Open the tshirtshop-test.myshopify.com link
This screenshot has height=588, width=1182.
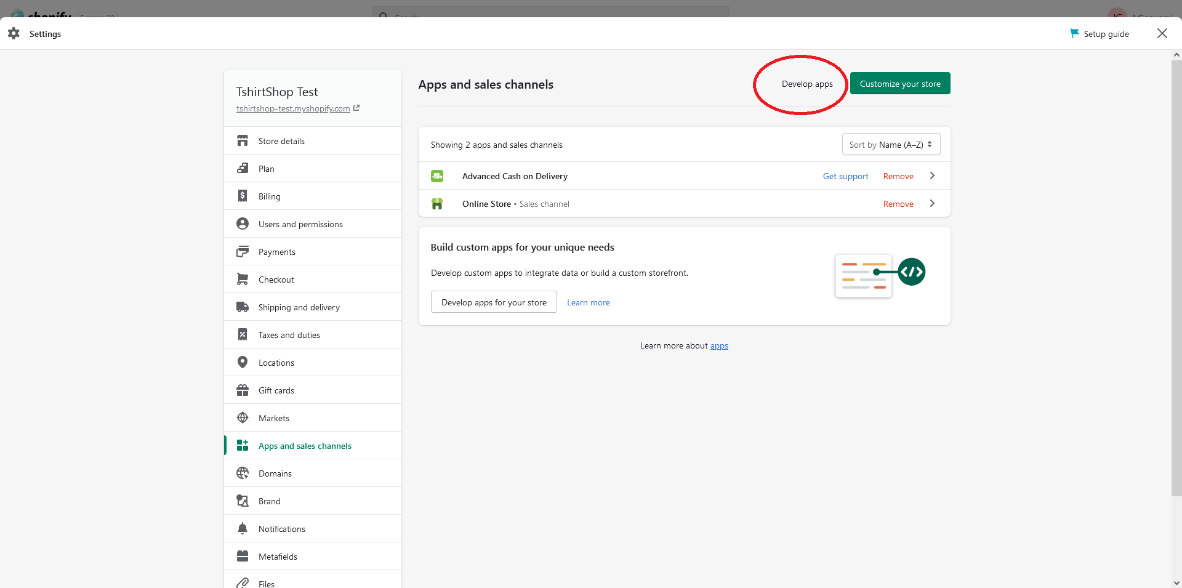coord(293,108)
